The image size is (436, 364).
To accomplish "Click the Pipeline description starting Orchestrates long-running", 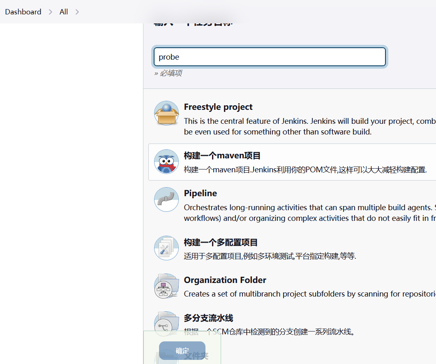I will point(310,213).
